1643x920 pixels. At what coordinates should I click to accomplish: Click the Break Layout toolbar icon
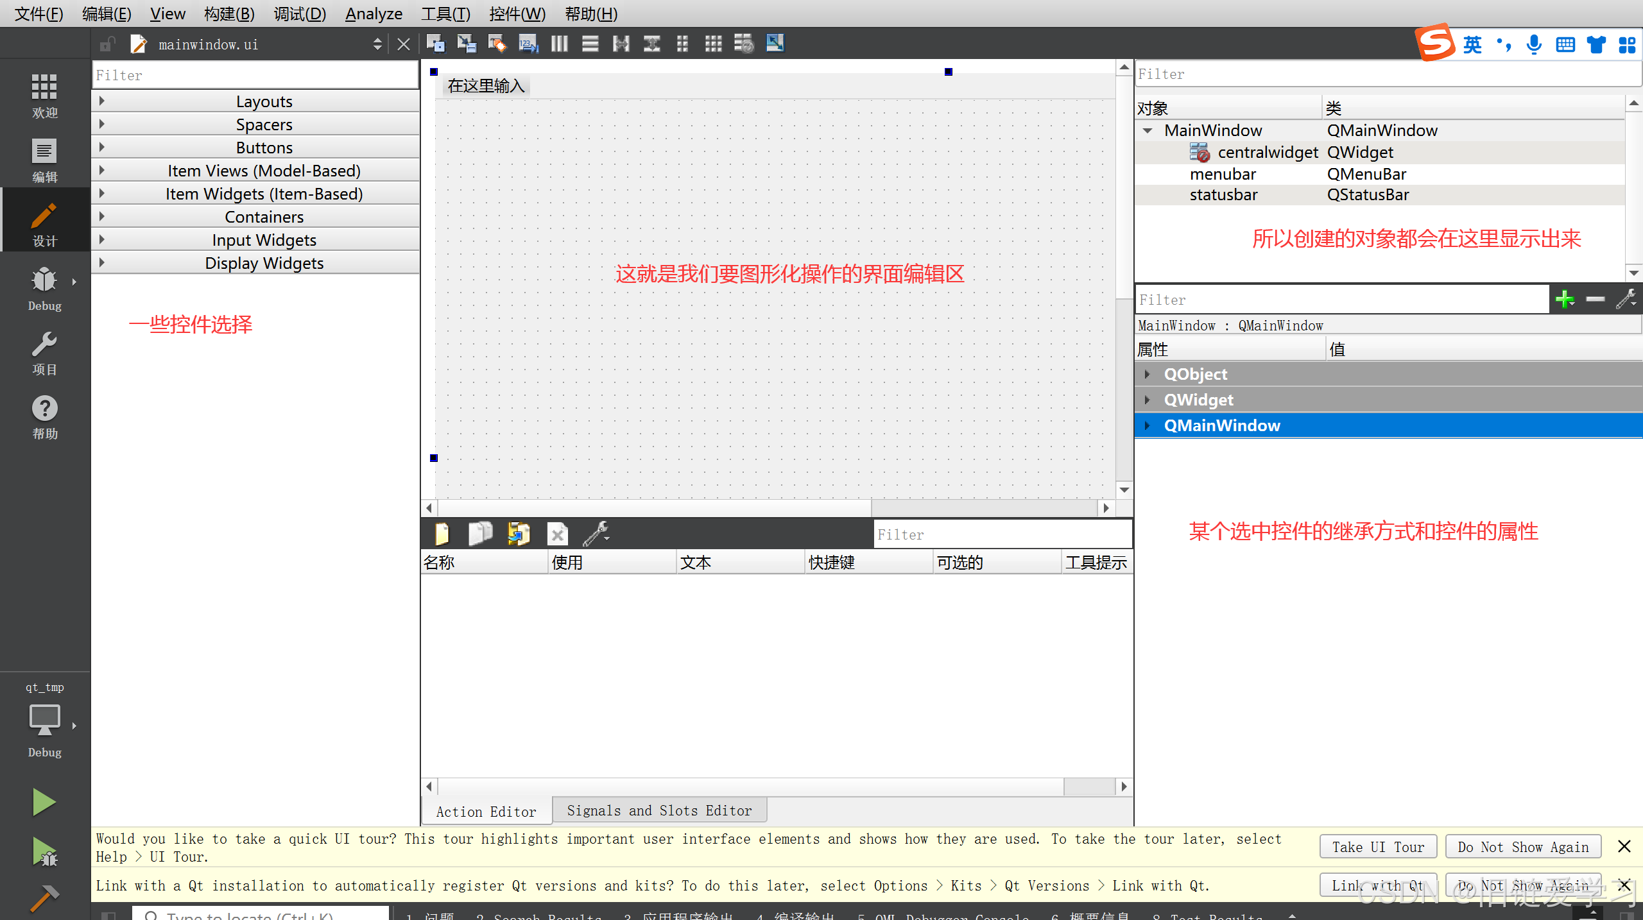point(744,44)
